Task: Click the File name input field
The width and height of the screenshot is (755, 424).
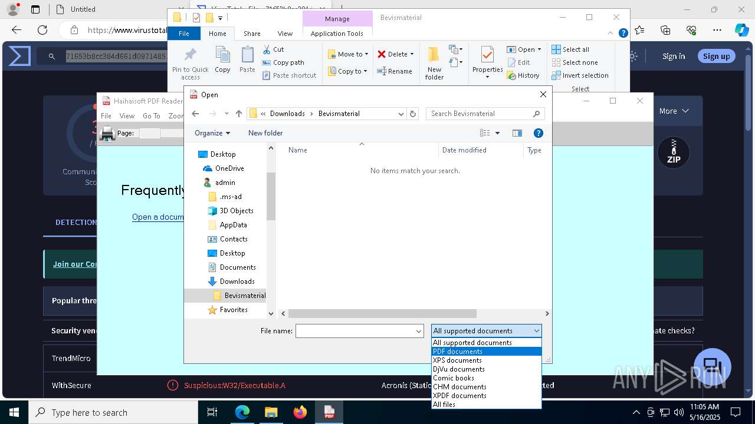Action: (x=354, y=332)
